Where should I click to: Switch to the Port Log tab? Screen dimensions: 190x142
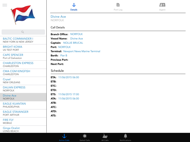point(118,7)
